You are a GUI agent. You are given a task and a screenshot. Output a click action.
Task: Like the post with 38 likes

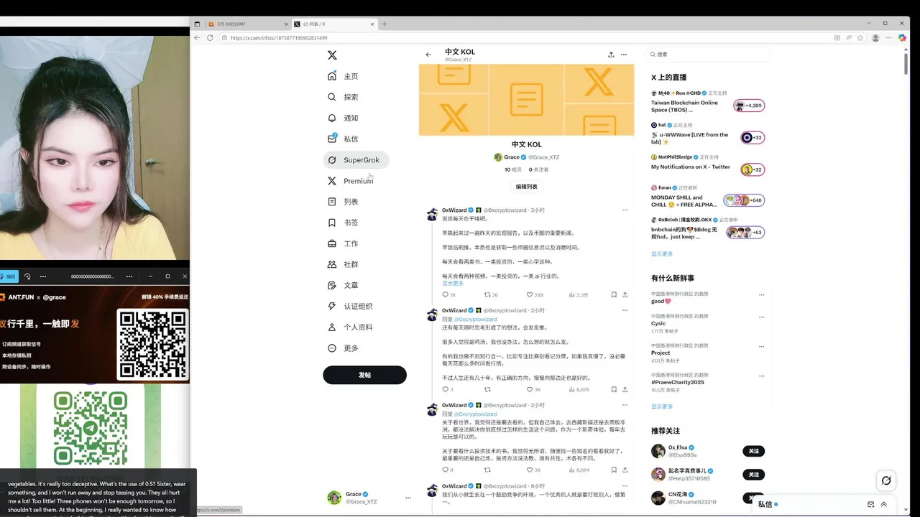533,470
